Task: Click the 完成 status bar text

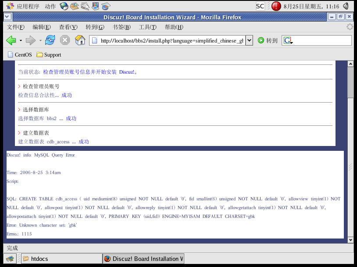Action: click(x=12, y=248)
